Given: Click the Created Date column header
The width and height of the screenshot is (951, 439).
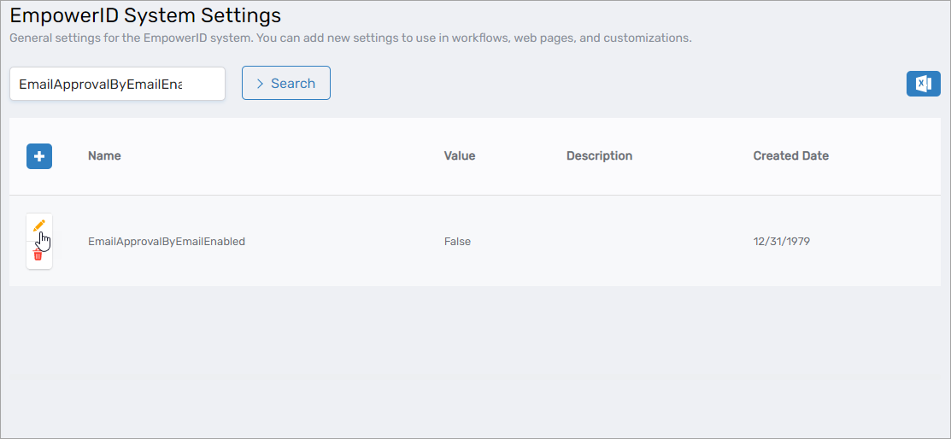Looking at the screenshot, I should (791, 155).
